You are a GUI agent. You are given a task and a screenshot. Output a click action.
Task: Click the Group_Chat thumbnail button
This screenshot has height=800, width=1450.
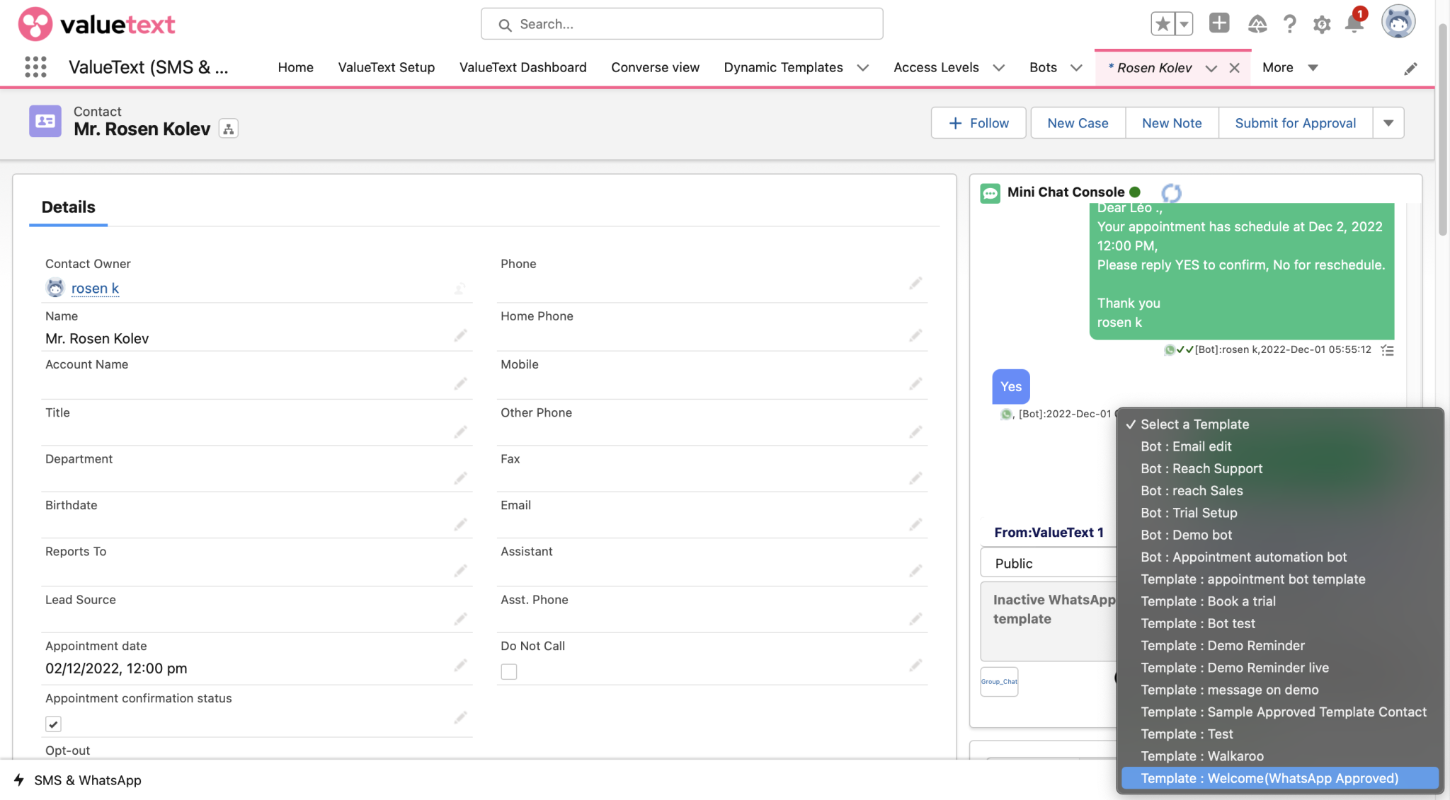coord(999,682)
